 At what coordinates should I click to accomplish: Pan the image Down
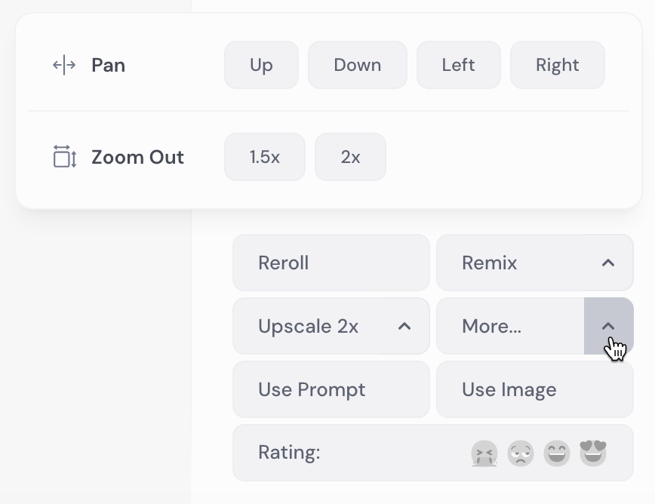coord(357,65)
